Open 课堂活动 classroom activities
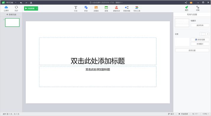The image size is (211, 116). [x=116, y=9]
